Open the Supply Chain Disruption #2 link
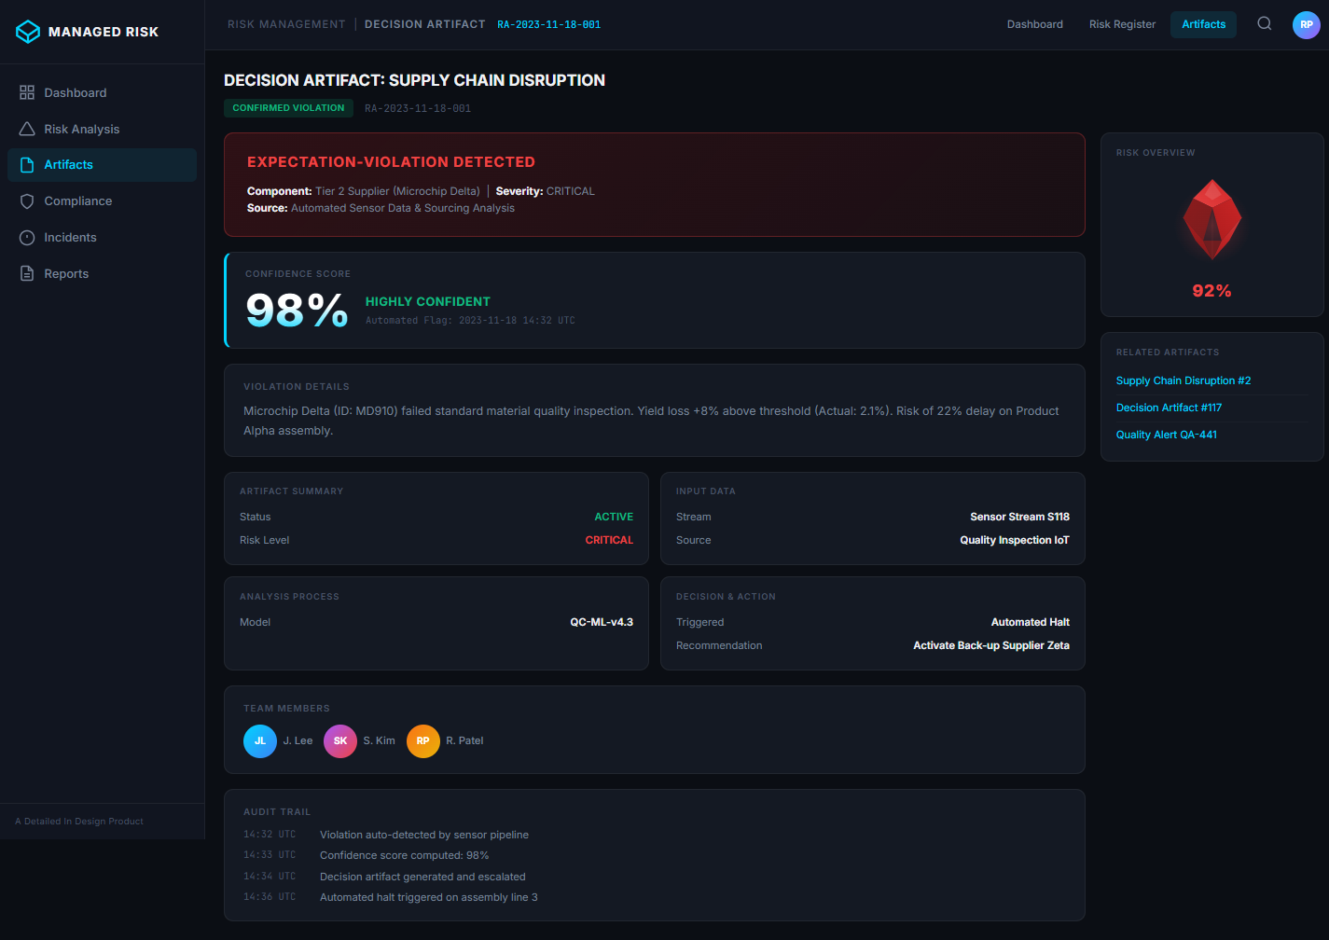The image size is (1329, 940). pos(1183,380)
